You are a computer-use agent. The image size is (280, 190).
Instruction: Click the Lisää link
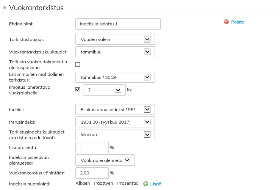point(156,184)
